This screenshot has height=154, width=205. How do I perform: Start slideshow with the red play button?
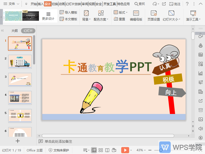pos(125,150)
